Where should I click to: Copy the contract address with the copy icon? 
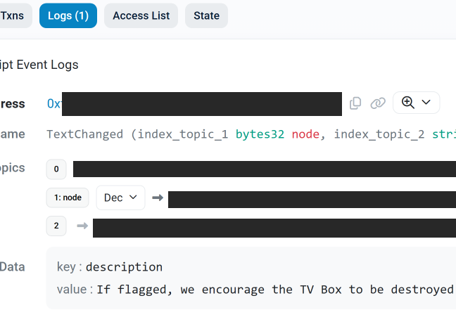[355, 103]
